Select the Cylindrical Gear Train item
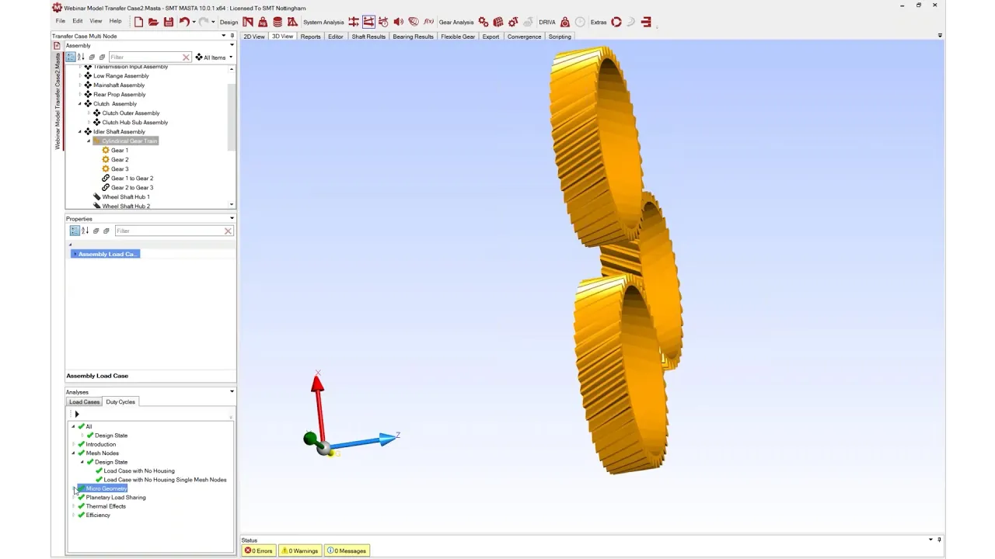Screen dimensions: 995x559 129,141
